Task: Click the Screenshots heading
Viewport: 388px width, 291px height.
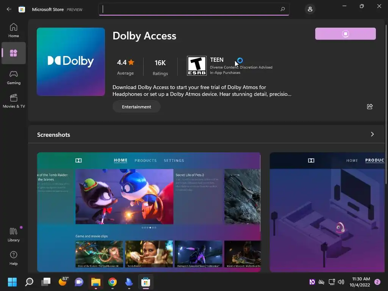Action: tap(53, 135)
